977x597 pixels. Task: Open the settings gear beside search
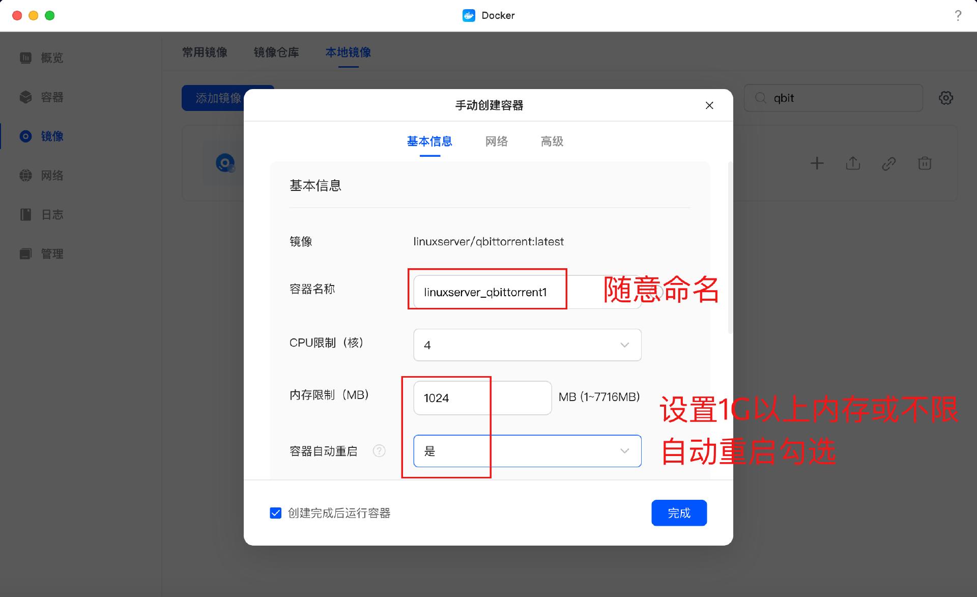pyautogui.click(x=945, y=98)
